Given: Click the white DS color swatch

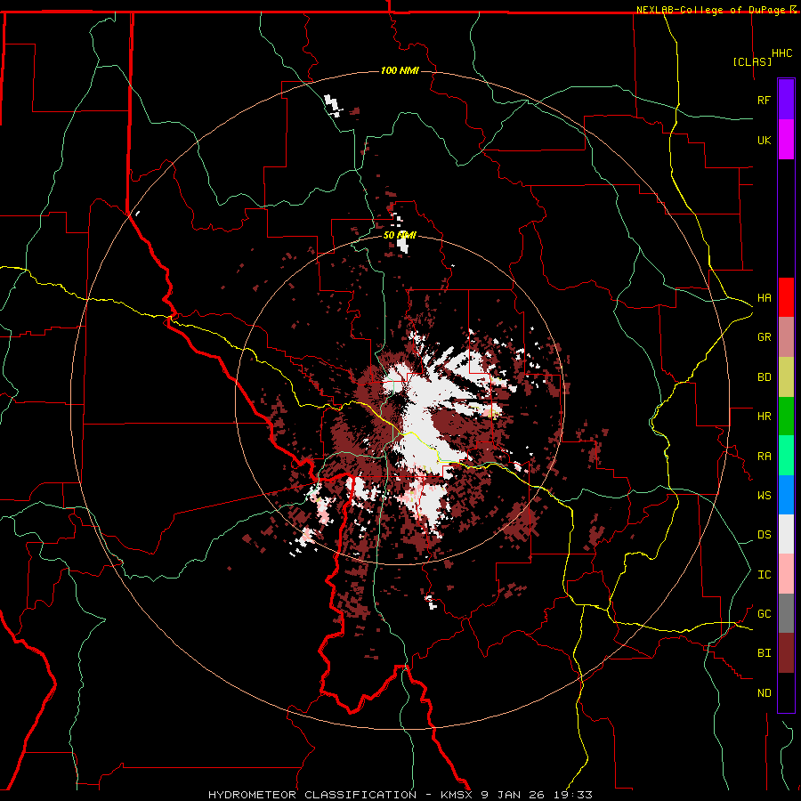Looking at the screenshot, I should (x=786, y=534).
